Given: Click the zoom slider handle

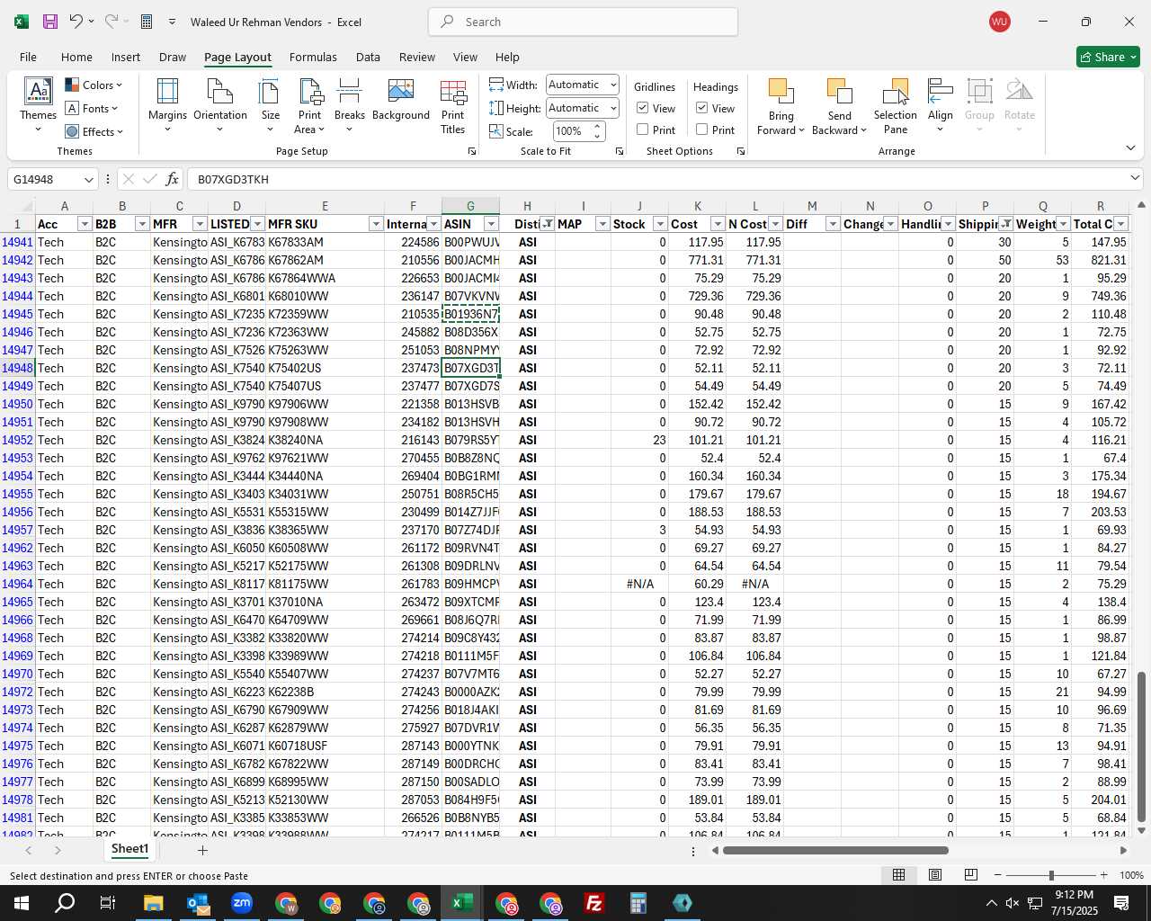Looking at the screenshot, I should point(1051,875).
